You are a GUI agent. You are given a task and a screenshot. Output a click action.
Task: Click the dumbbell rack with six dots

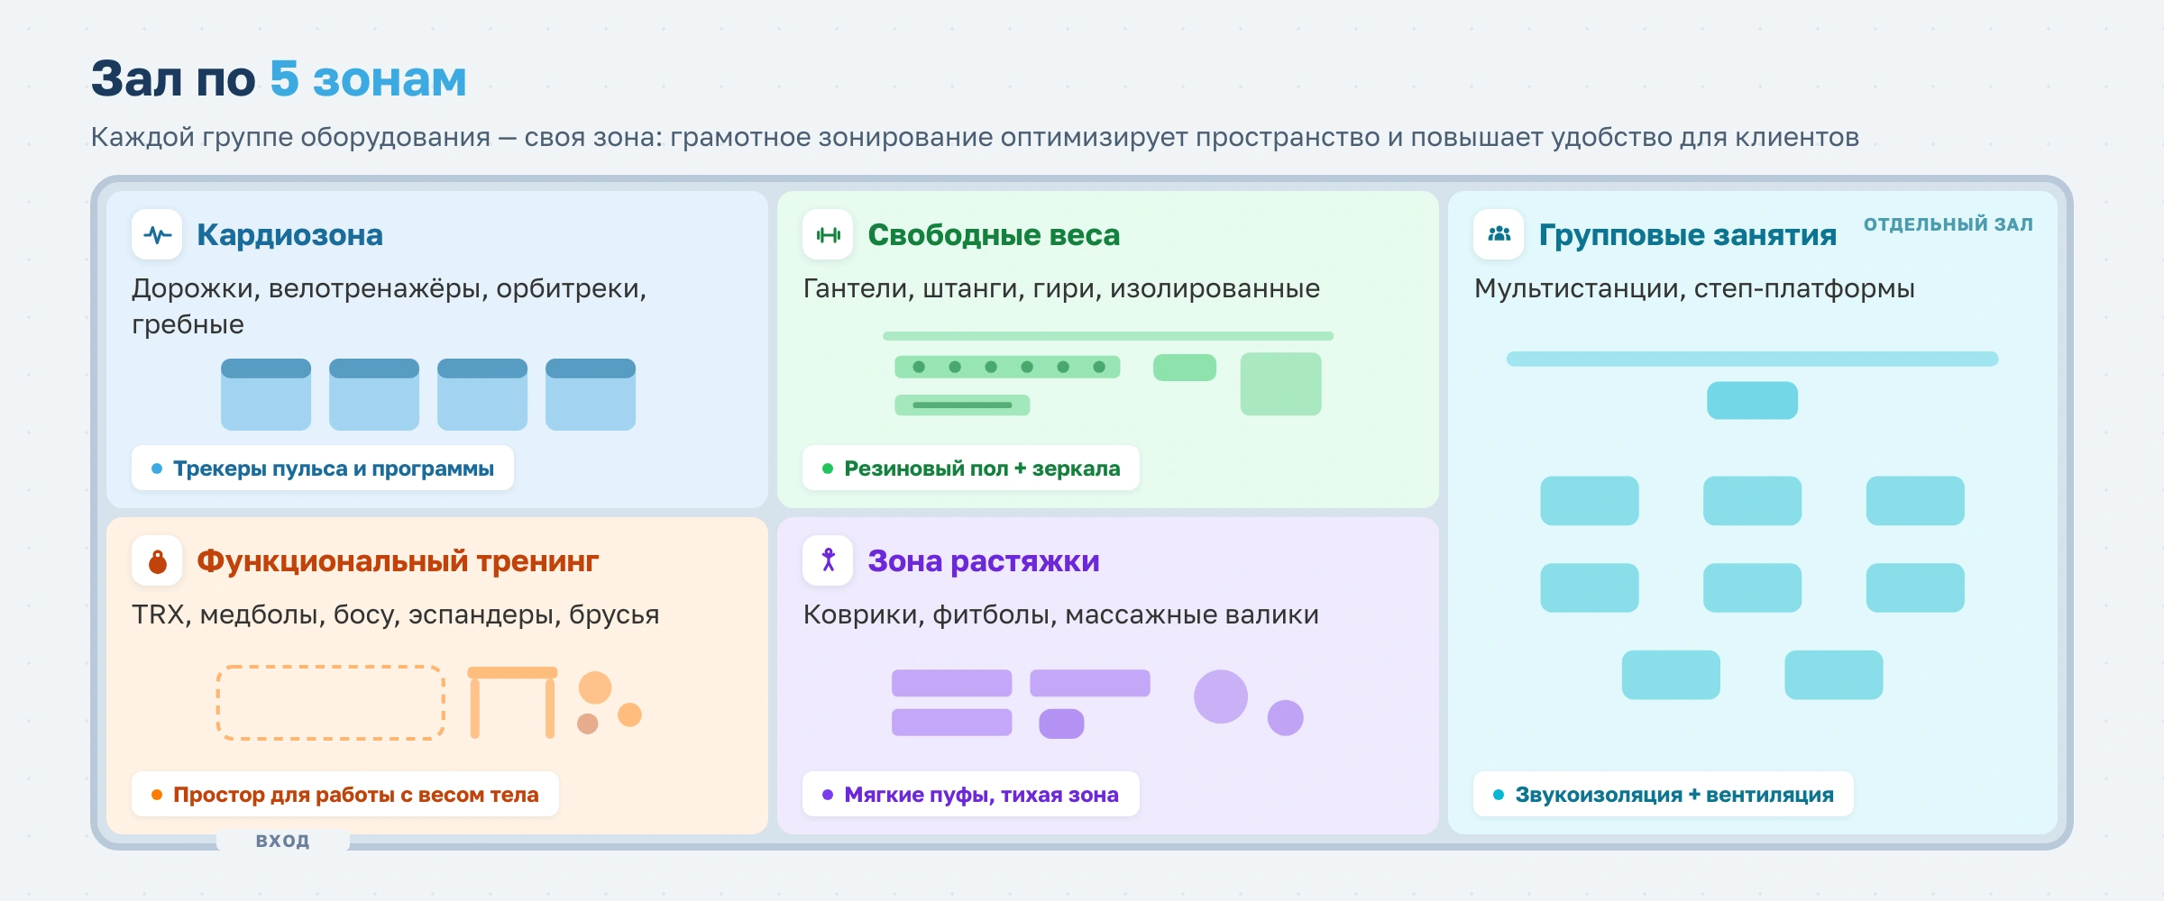1007,367
